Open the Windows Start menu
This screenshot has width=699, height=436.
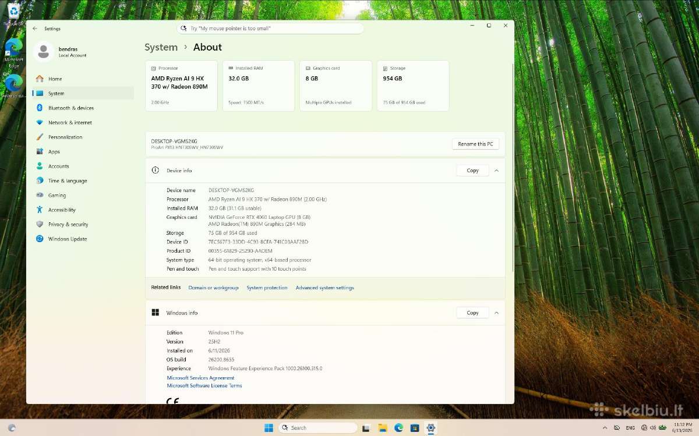click(x=269, y=428)
